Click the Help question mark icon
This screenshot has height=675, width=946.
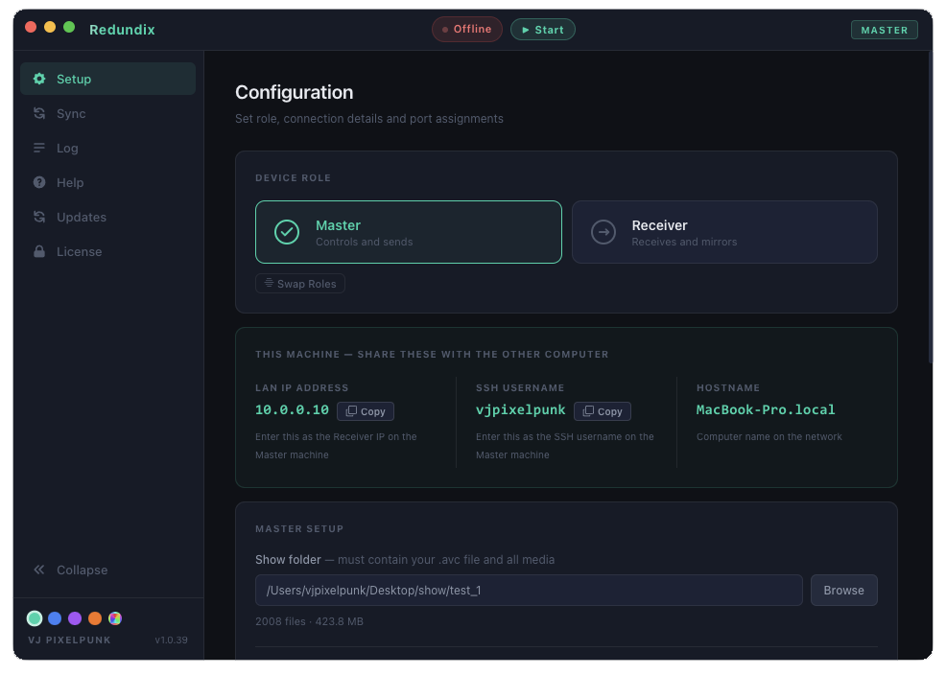[x=39, y=182]
